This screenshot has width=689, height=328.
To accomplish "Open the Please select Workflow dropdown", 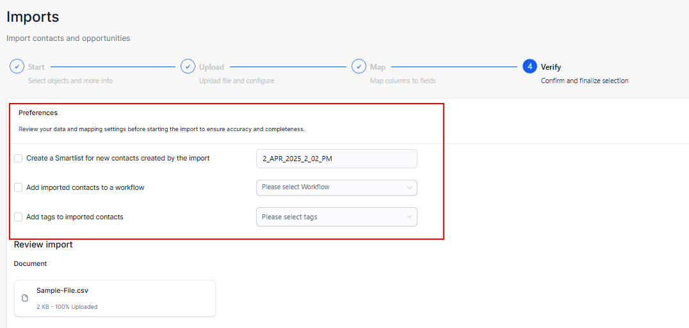I will [337, 187].
